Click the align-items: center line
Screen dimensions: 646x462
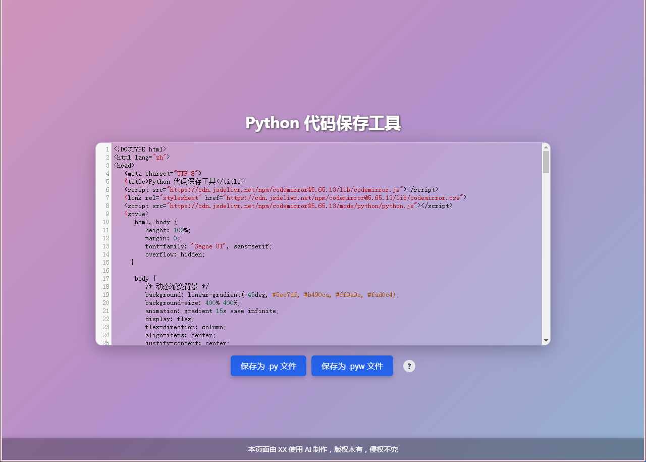181,335
